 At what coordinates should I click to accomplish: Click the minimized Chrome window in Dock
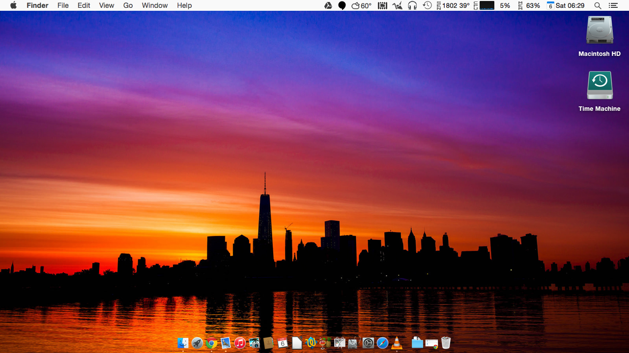pos(431,344)
